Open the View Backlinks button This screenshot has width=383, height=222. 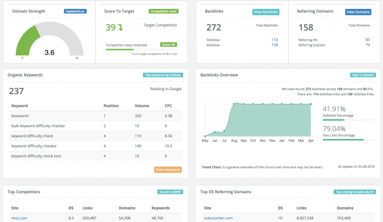(266, 12)
